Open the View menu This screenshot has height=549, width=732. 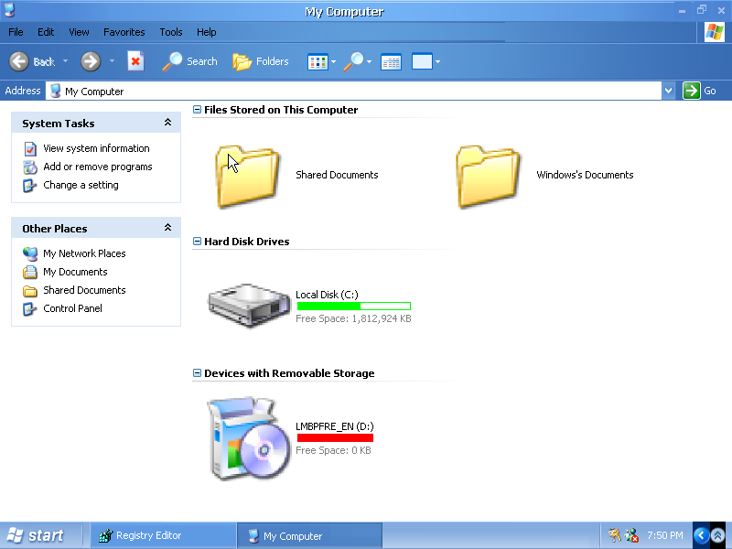tap(79, 32)
